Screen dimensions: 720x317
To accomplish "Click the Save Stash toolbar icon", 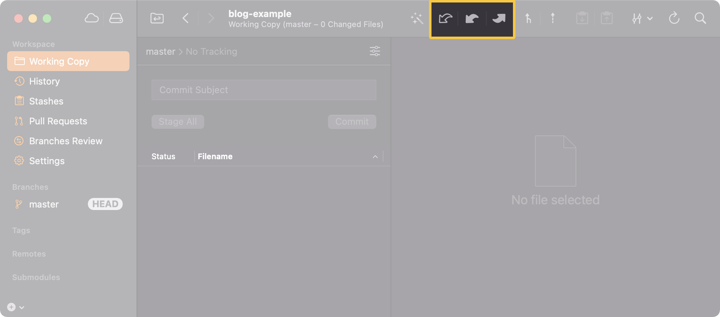I will 582,18.
